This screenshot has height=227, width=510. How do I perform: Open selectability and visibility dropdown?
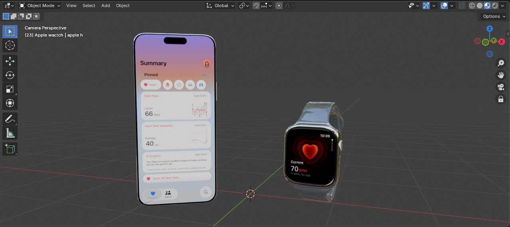coord(414,6)
